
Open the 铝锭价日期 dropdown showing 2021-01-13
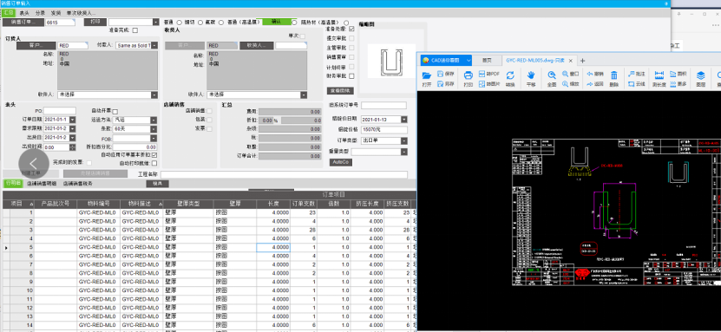403,120
